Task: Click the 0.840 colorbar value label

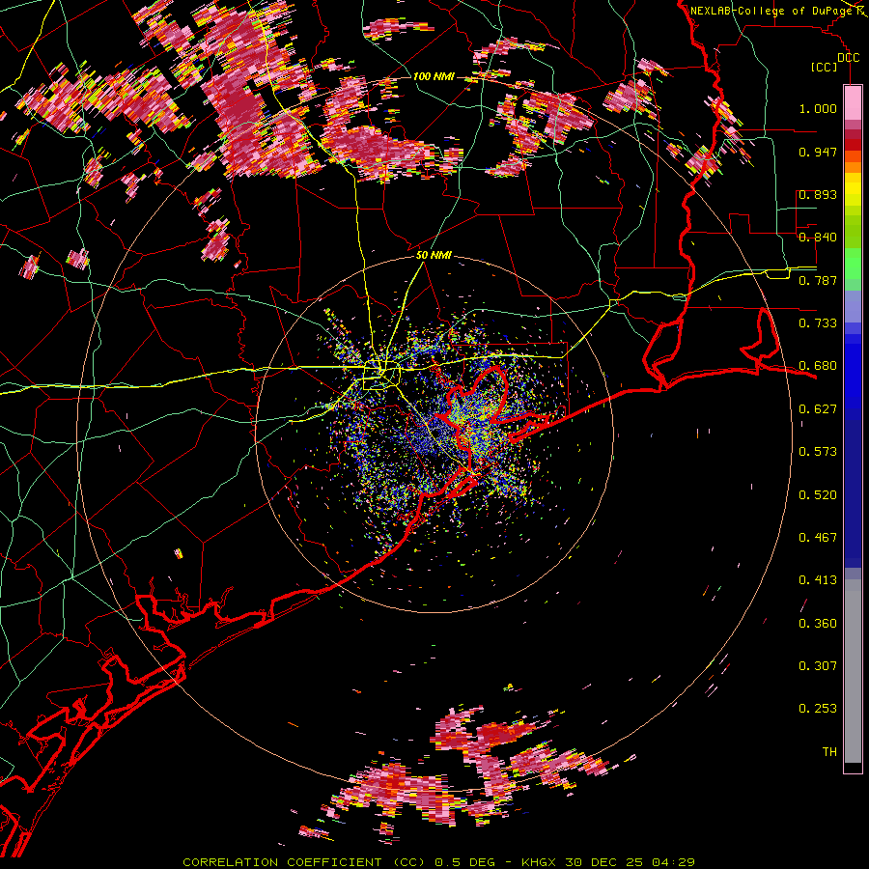Action: [x=818, y=238]
